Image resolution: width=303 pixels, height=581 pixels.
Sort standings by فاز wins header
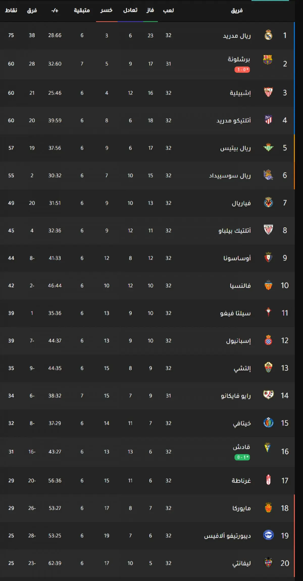click(150, 10)
